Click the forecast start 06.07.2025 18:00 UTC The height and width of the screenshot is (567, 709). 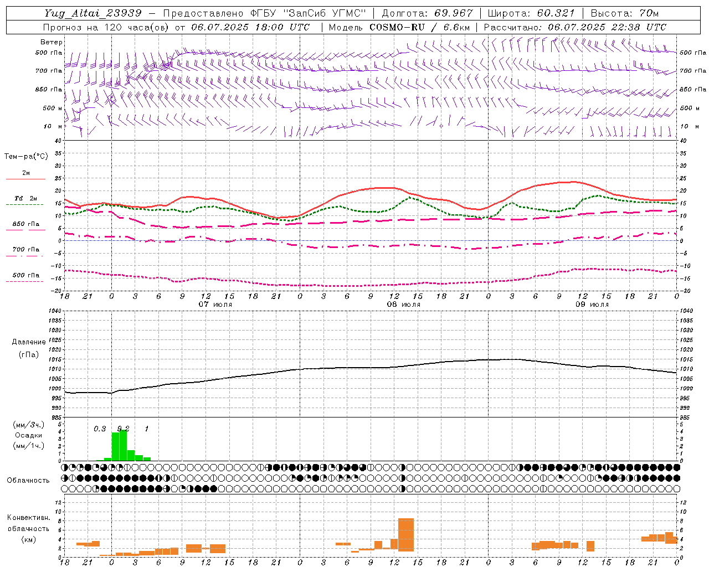(x=251, y=27)
